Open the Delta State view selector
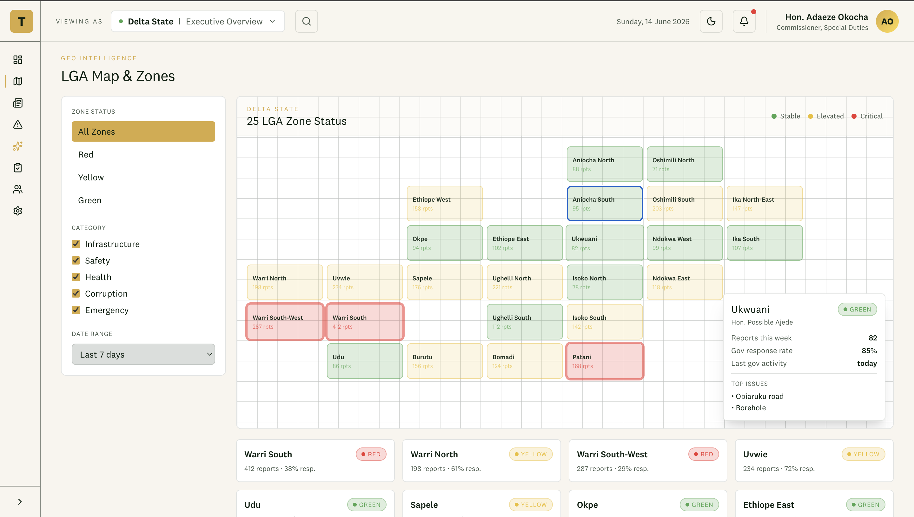Image resolution: width=914 pixels, height=517 pixels. coord(198,21)
